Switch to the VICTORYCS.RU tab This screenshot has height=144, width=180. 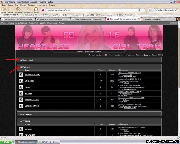pyautogui.click(x=18, y=19)
